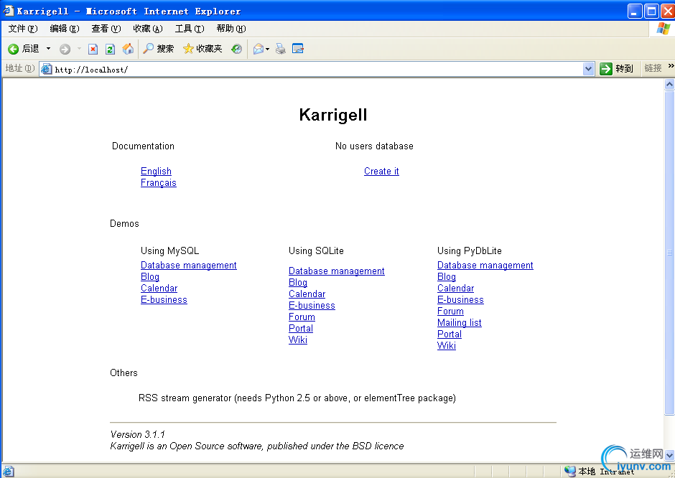The height and width of the screenshot is (478, 675).
Task: Open the English documentation link
Action: click(156, 172)
